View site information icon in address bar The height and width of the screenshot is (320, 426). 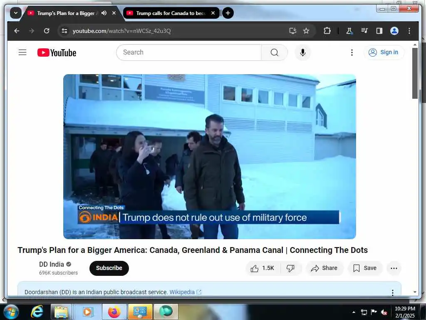(64, 31)
